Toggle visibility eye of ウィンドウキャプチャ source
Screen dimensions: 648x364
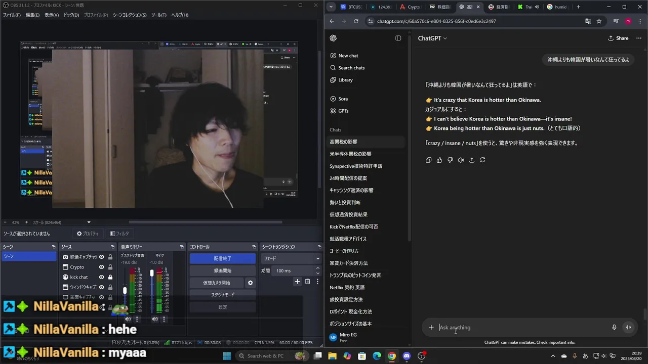(x=101, y=287)
